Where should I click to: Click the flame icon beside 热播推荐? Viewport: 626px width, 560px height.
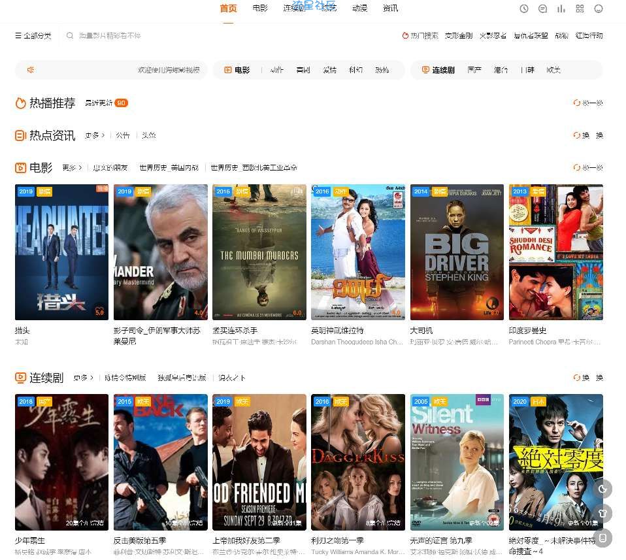pos(20,103)
